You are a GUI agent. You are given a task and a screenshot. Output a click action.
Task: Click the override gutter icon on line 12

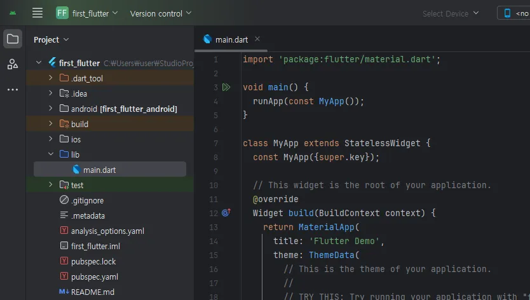click(x=226, y=213)
